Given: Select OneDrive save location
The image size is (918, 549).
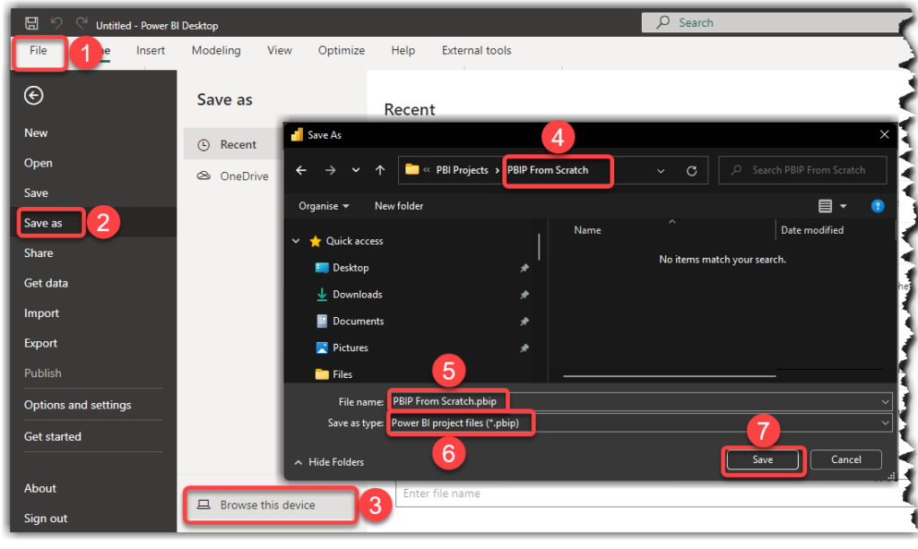Looking at the screenshot, I should pos(233,176).
